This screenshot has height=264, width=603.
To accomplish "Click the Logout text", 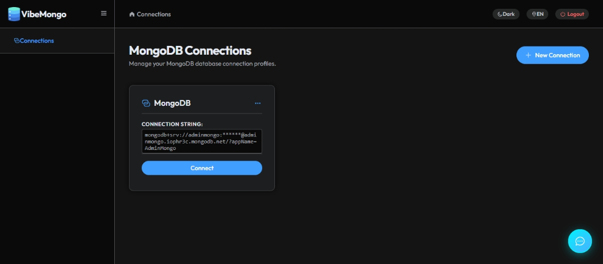I will (576, 14).
